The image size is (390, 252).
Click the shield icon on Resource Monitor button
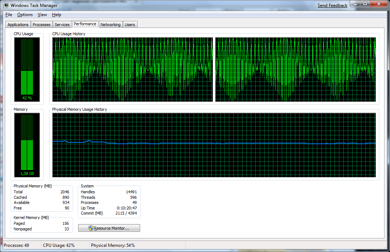click(91, 228)
